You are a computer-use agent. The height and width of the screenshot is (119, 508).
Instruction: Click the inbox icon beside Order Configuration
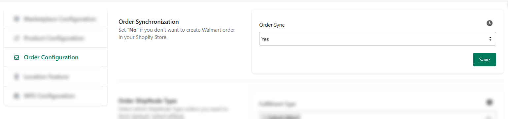click(x=17, y=57)
